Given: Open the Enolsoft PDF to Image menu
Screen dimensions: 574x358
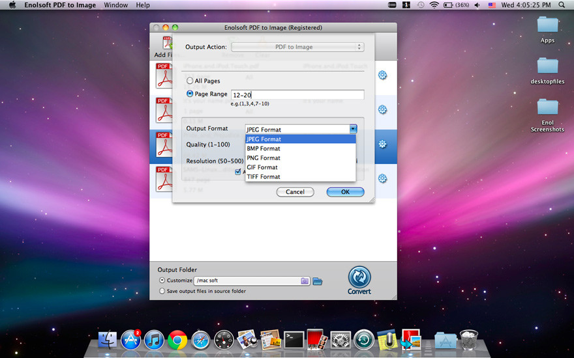Looking at the screenshot, I should click(x=60, y=5).
